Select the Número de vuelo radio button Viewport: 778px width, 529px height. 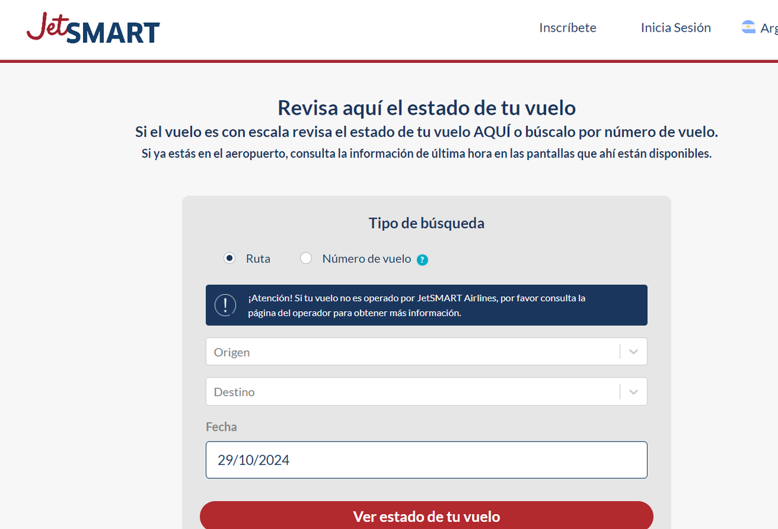[306, 258]
